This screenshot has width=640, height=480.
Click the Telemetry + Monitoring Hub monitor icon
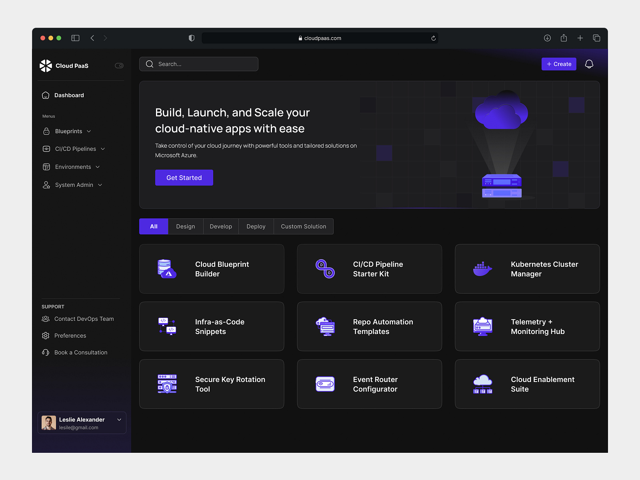483,326
